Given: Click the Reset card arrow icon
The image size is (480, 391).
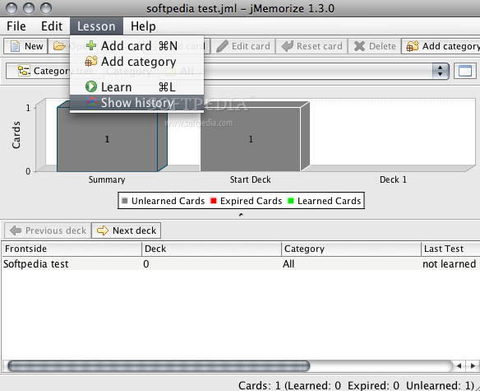Looking at the screenshot, I should [288, 46].
